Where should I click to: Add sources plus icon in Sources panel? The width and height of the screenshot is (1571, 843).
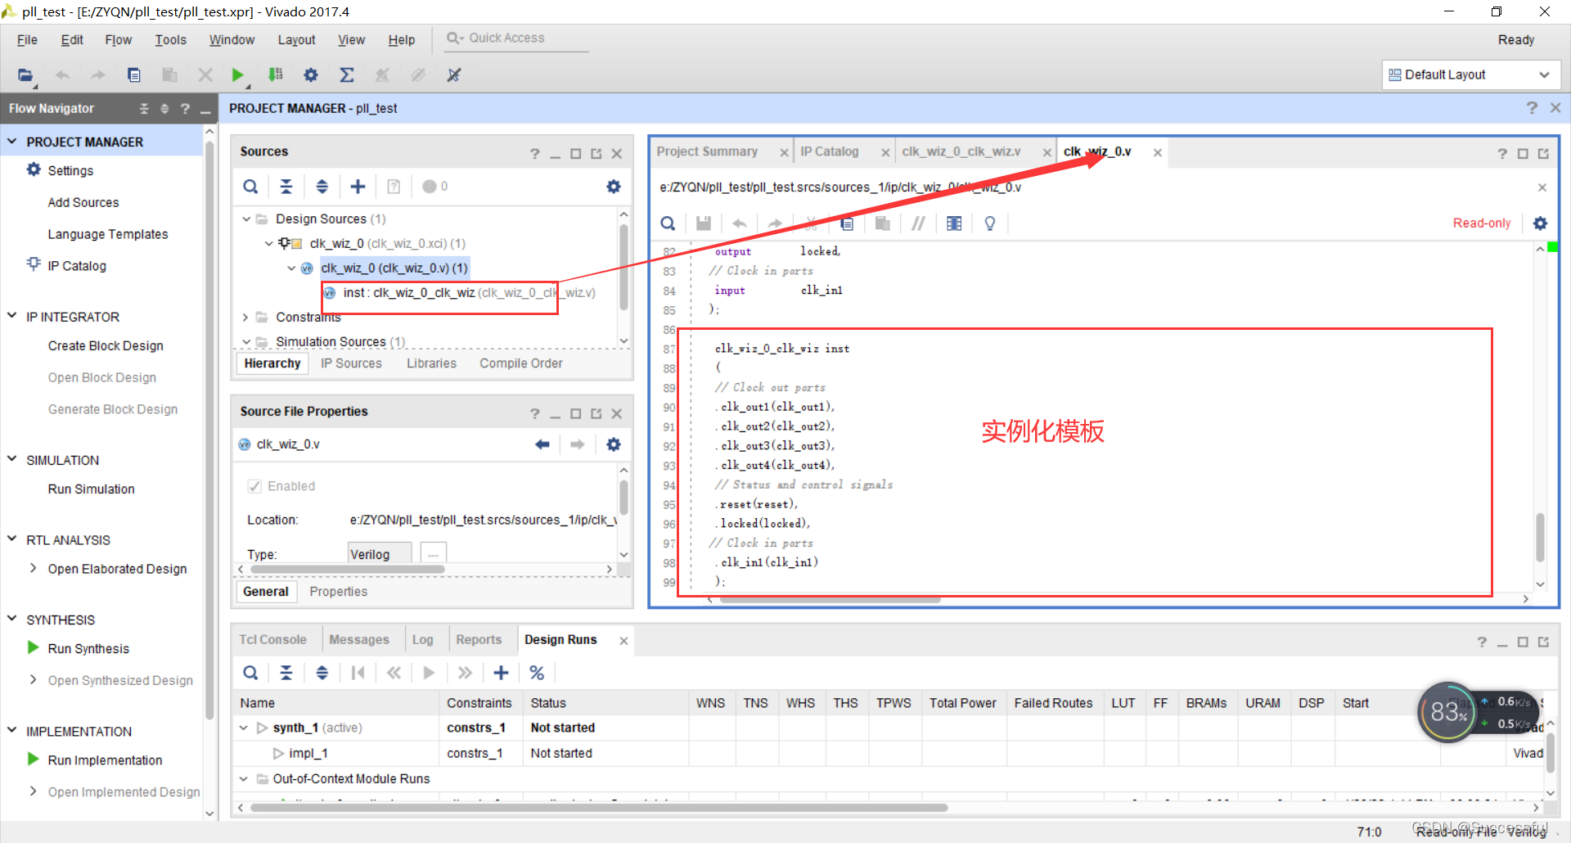358,187
